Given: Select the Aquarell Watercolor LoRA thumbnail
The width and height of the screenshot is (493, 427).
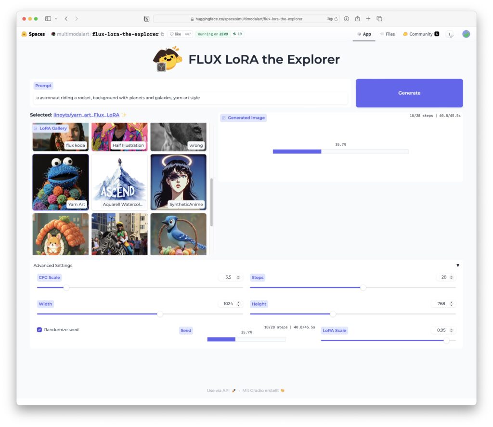Looking at the screenshot, I should pyautogui.click(x=119, y=182).
